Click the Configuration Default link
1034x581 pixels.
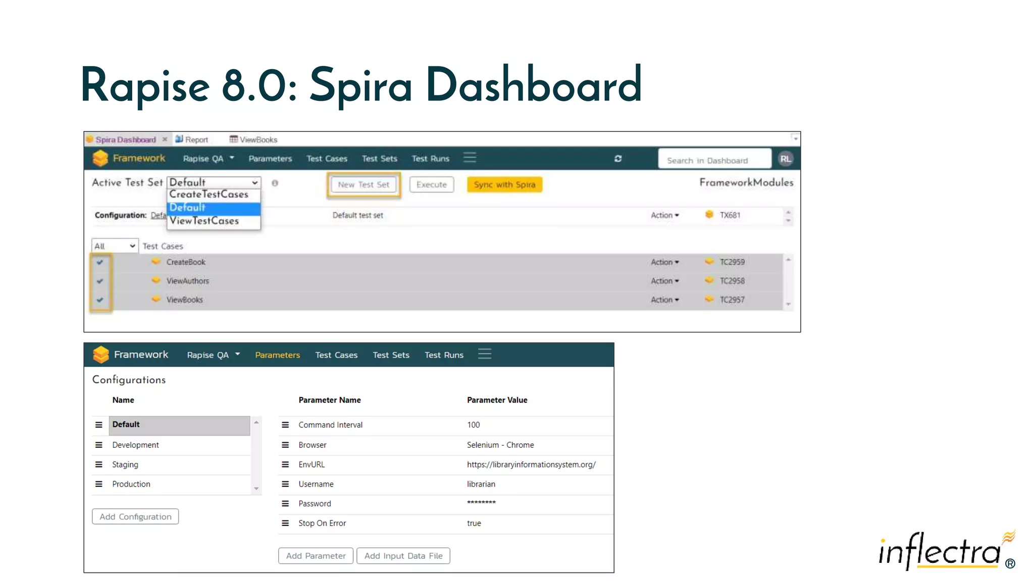[158, 215]
